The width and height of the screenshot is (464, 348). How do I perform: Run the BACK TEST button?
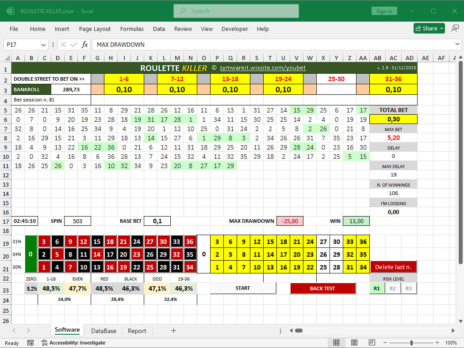tap(322, 288)
